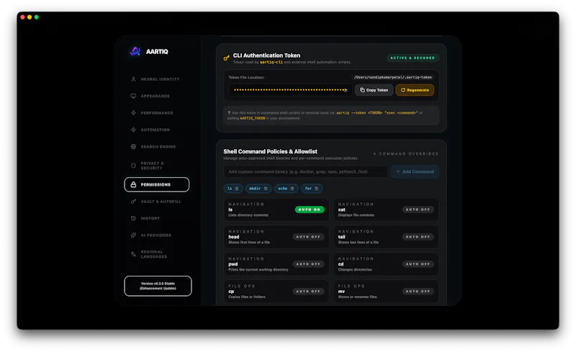Image resolution: width=576 pixels, height=352 pixels.
Task: Click the 'Token File Location:' label
Action: [246, 78]
